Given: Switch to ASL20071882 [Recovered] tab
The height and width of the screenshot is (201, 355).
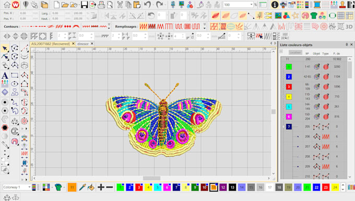Looking at the screenshot, I should pos(51,44).
